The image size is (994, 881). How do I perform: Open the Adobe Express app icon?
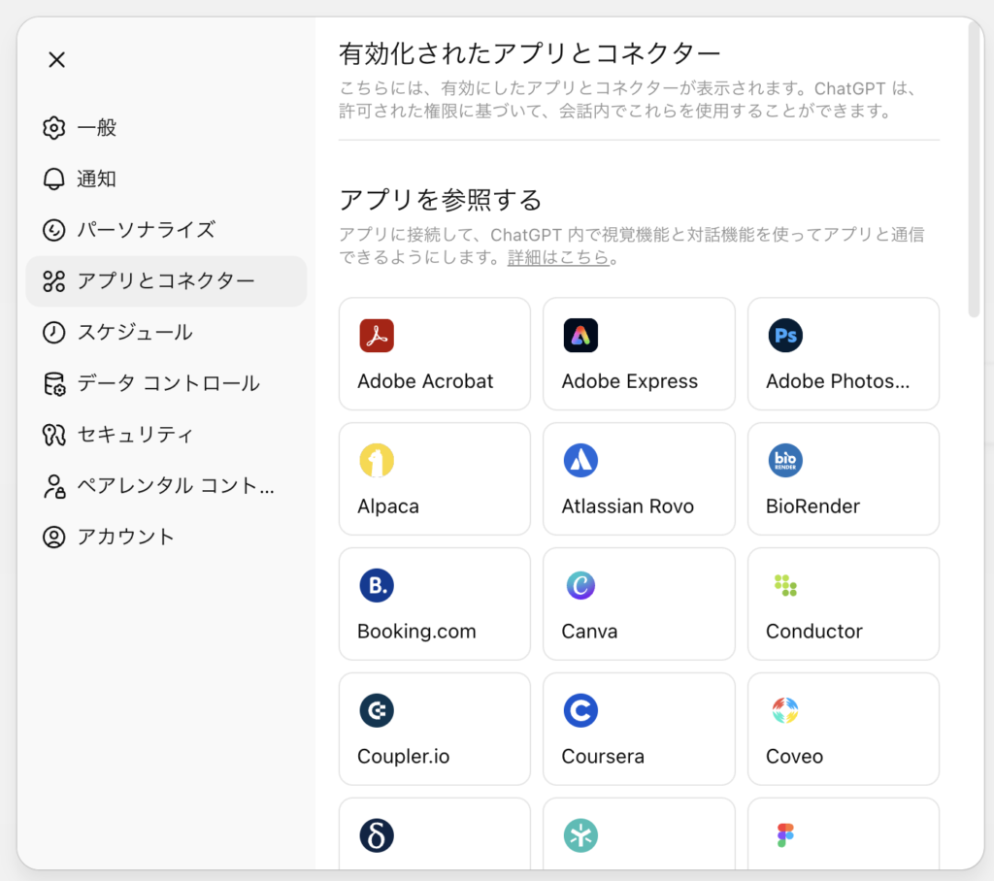[x=580, y=336]
